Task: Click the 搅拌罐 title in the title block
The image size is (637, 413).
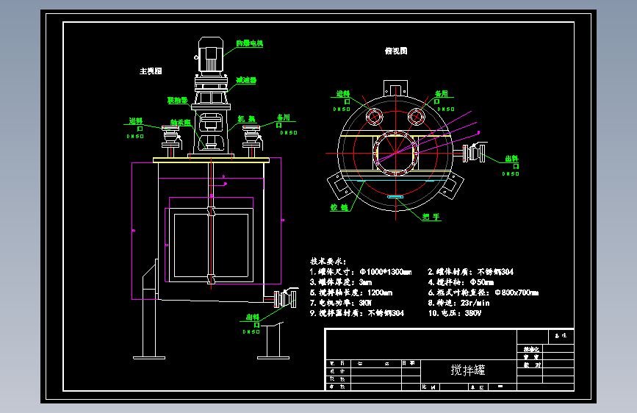Action: [468, 370]
